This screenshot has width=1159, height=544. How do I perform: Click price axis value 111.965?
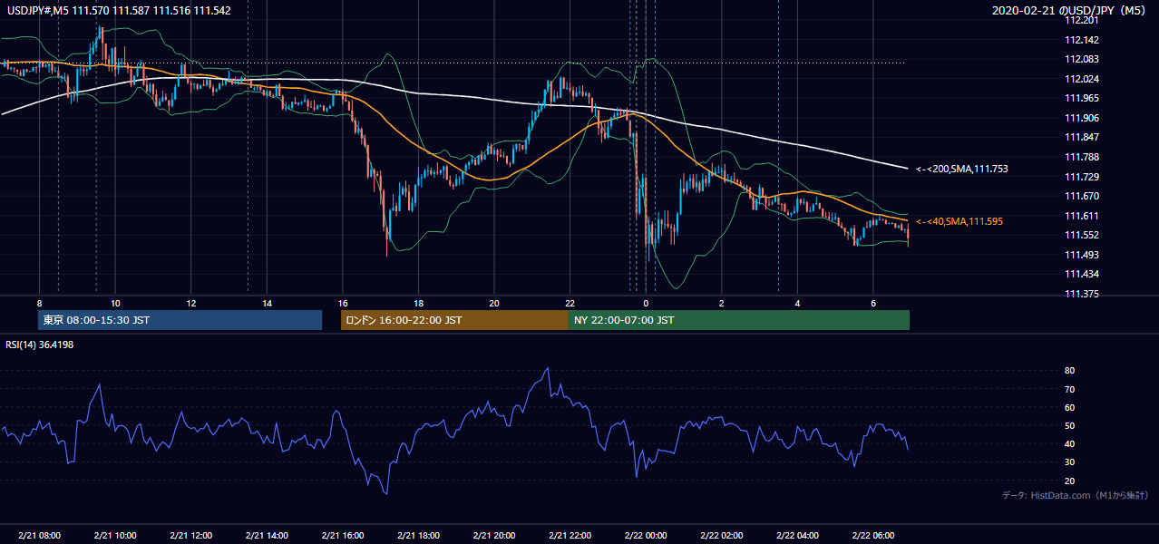[1080, 98]
